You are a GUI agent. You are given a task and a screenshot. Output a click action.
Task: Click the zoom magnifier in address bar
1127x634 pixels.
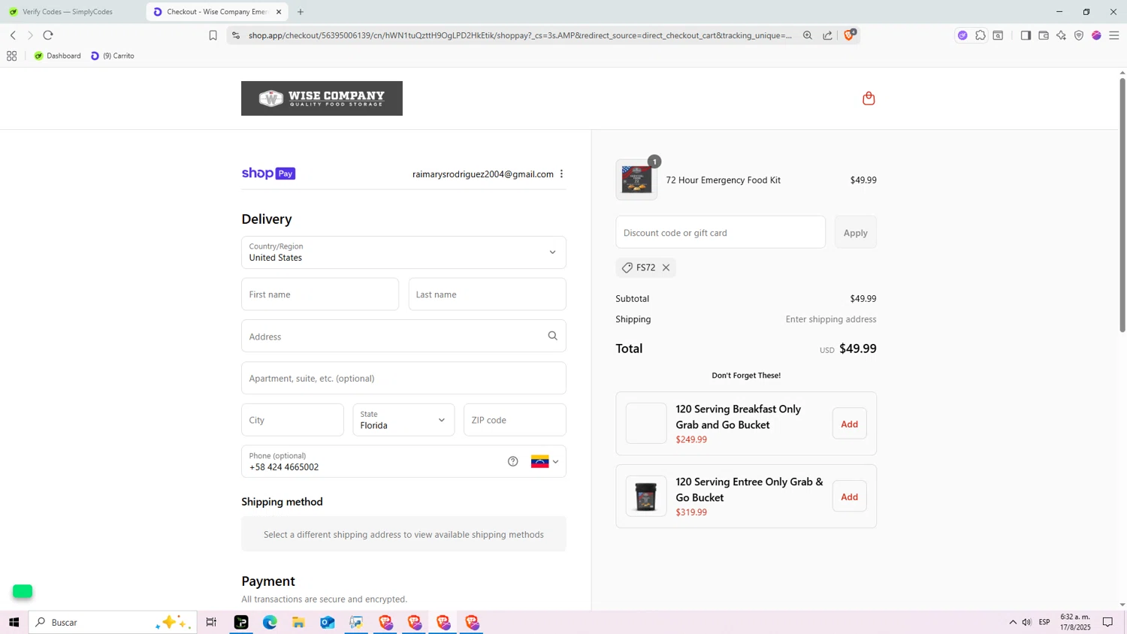tap(807, 35)
